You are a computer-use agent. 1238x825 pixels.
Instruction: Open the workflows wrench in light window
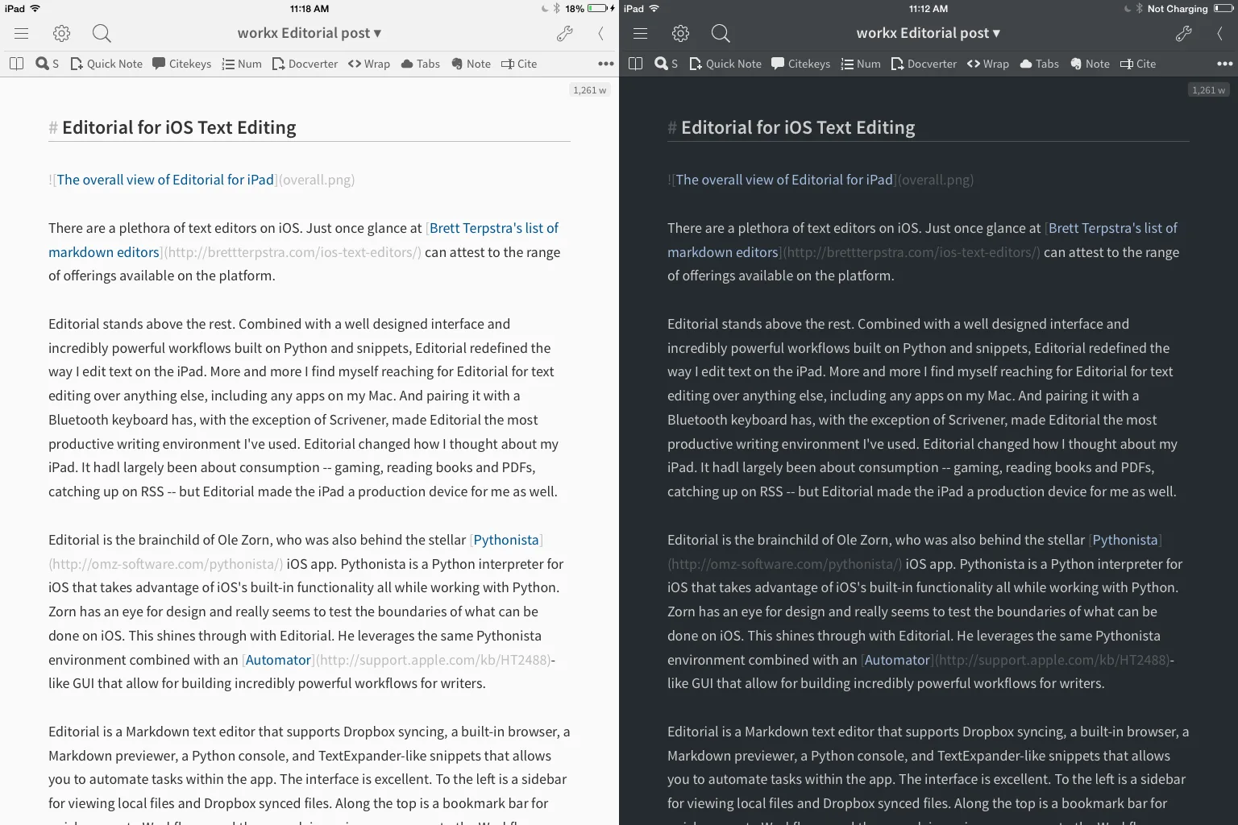(x=565, y=33)
